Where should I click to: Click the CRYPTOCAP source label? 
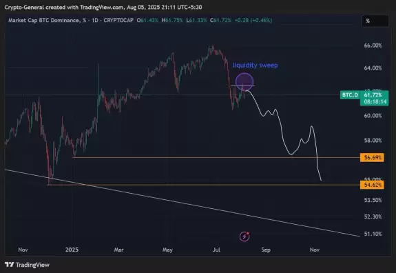click(x=118, y=20)
